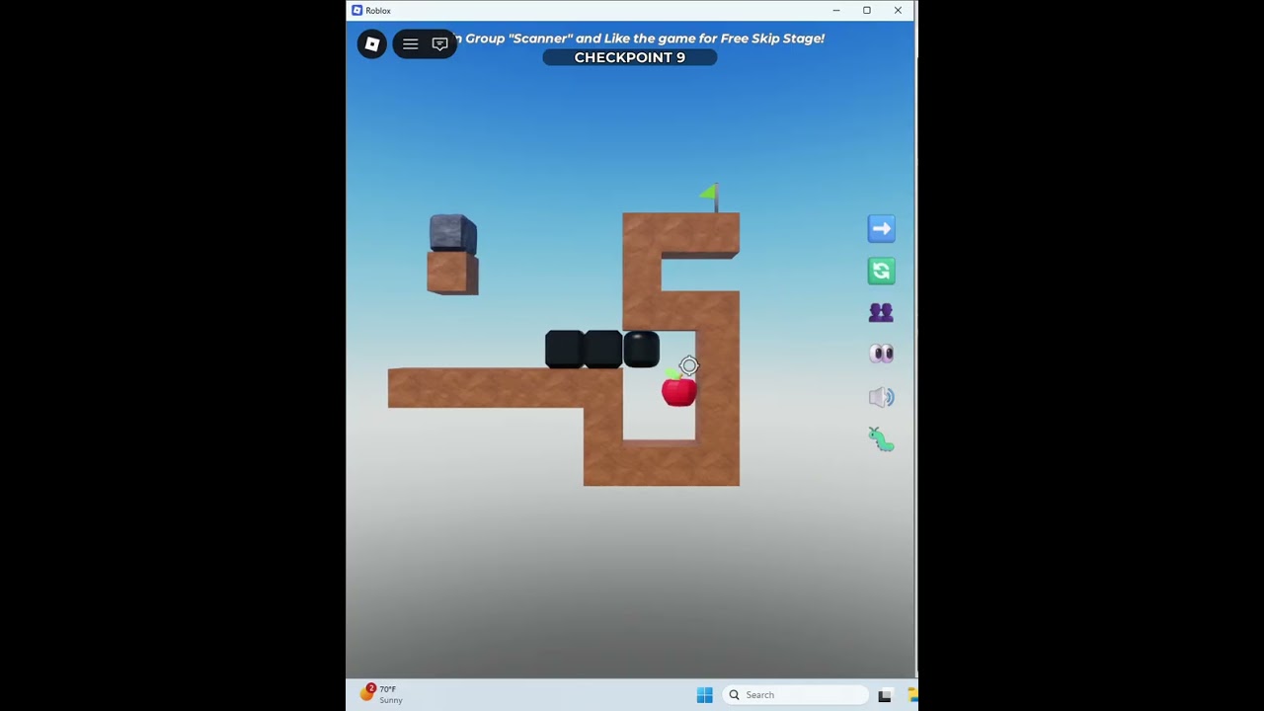Click the green goal flag
The height and width of the screenshot is (711, 1264).
pyautogui.click(x=710, y=196)
